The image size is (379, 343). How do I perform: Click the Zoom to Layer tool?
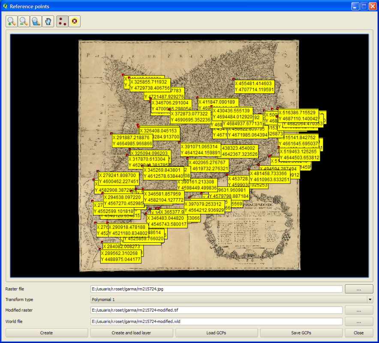click(x=36, y=21)
